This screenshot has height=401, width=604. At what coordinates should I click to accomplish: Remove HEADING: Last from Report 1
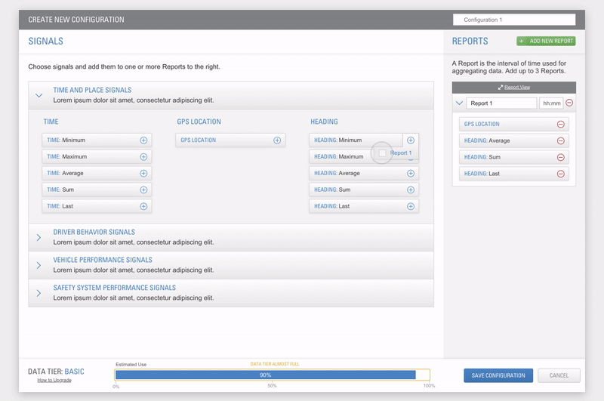[561, 174]
